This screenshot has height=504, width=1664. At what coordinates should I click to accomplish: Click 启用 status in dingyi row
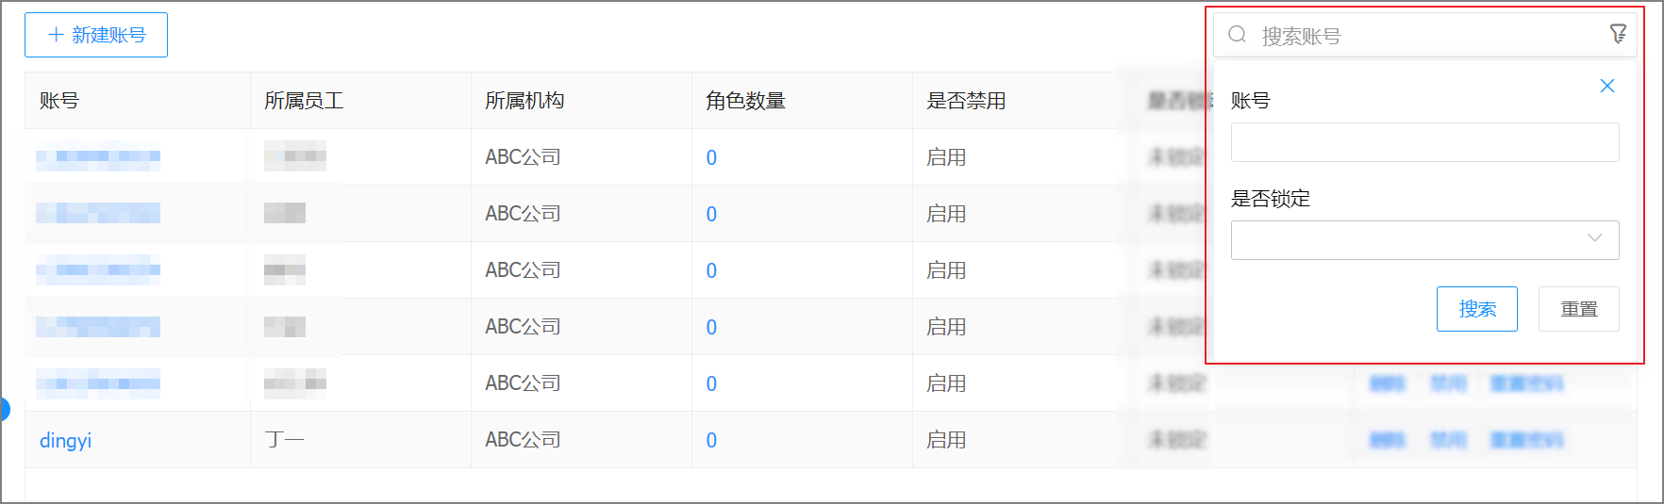point(946,440)
